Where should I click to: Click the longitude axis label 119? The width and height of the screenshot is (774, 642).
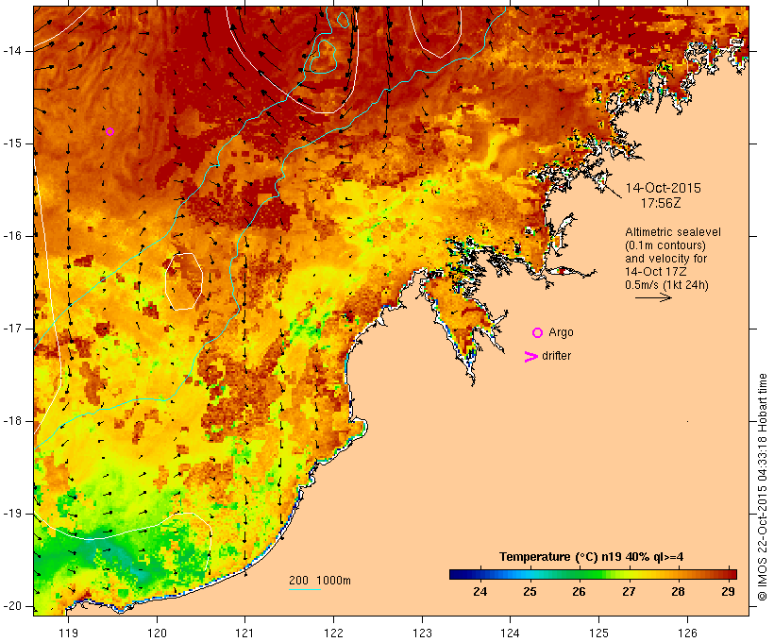pyautogui.click(x=68, y=633)
